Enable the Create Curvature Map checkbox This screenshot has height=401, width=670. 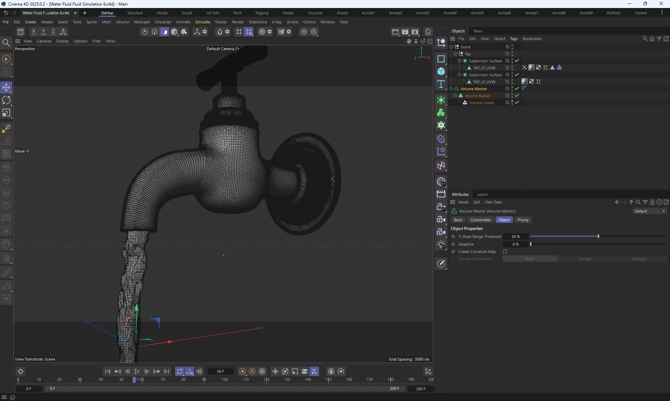click(505, 252)
